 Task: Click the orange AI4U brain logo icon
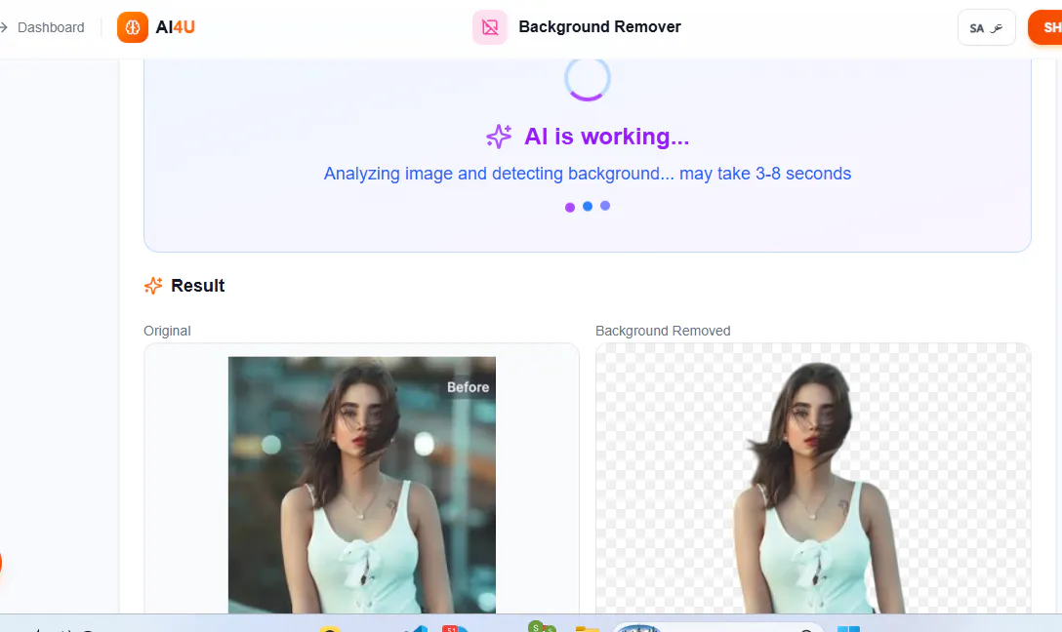click(x=133, y=27)
